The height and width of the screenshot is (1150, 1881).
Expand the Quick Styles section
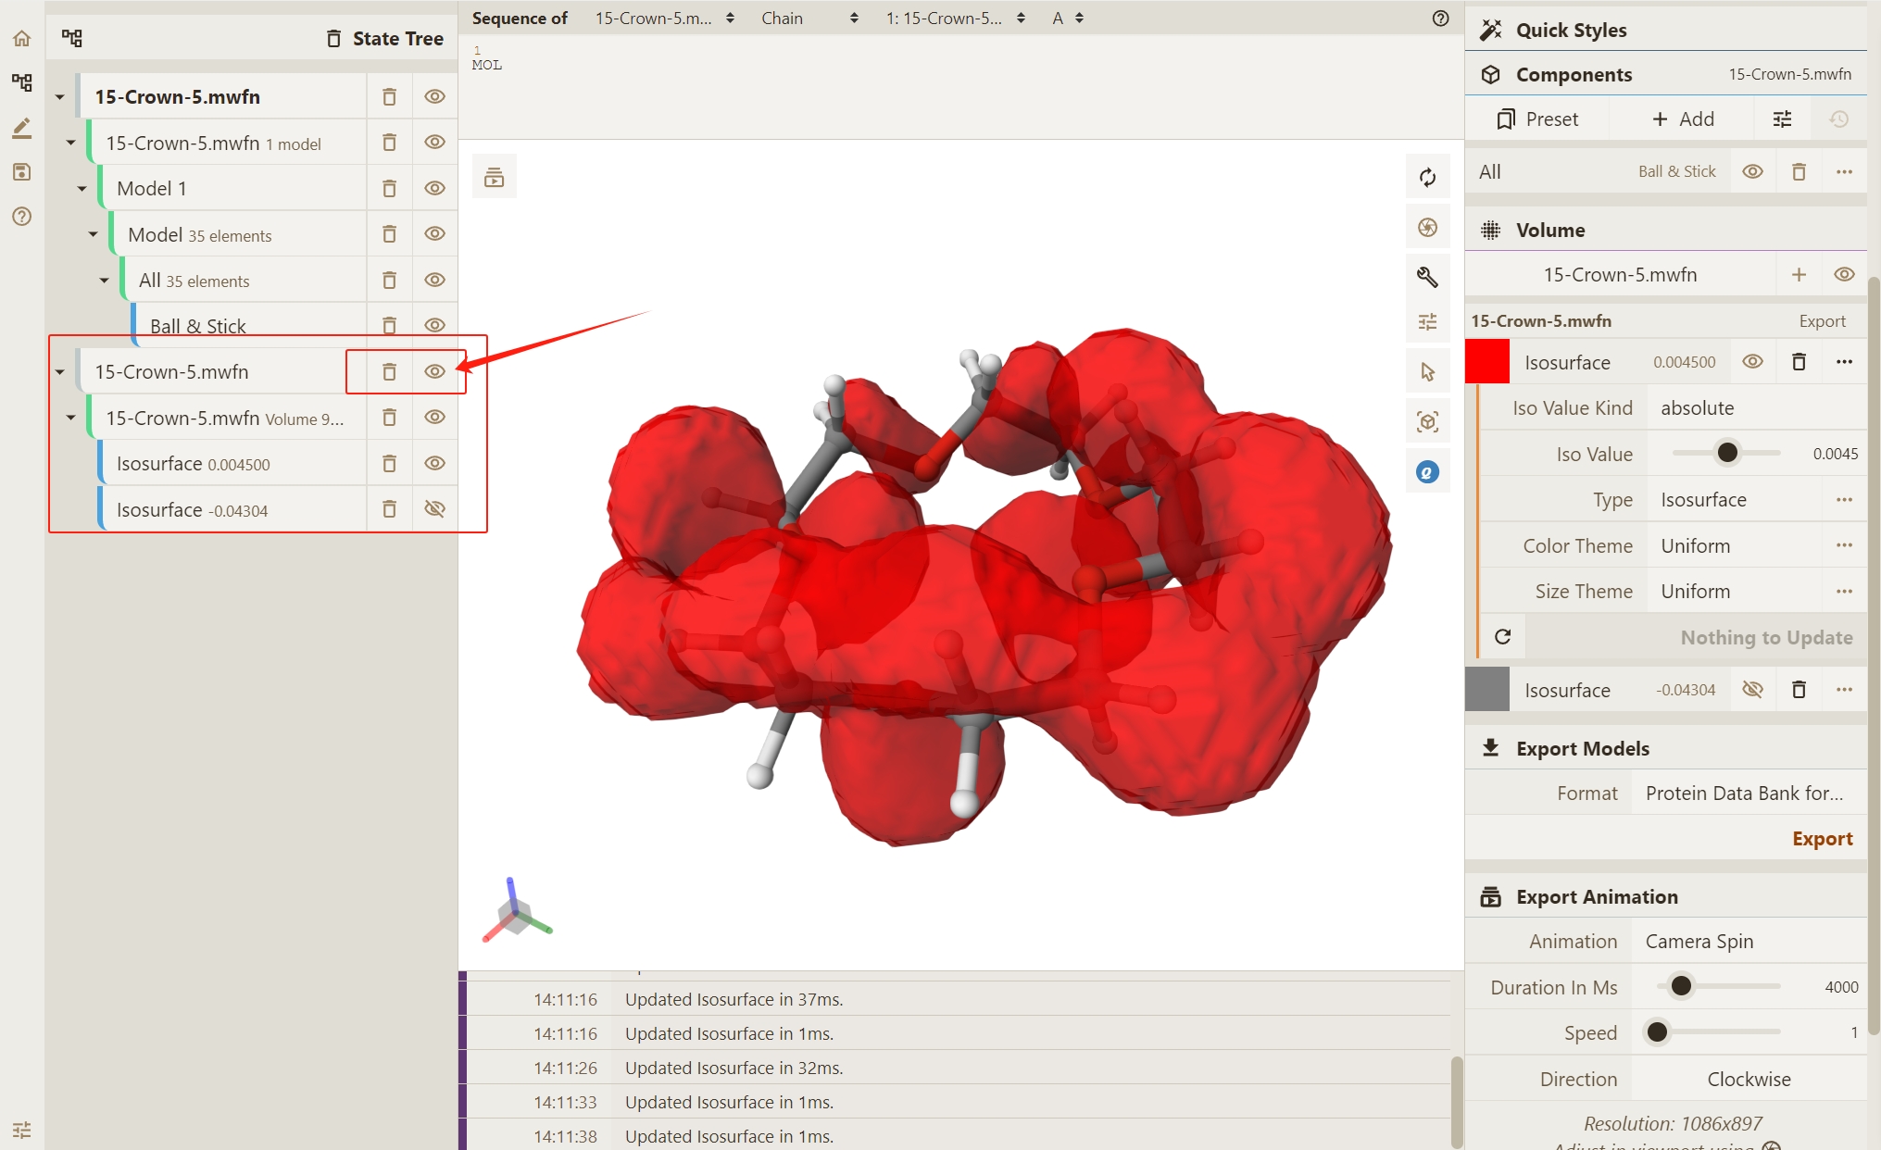1571,30
